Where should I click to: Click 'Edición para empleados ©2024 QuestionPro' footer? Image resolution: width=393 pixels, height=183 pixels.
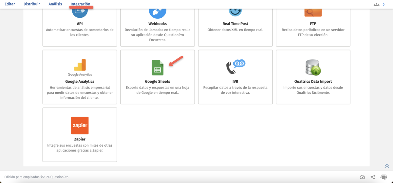coord(36,177)
